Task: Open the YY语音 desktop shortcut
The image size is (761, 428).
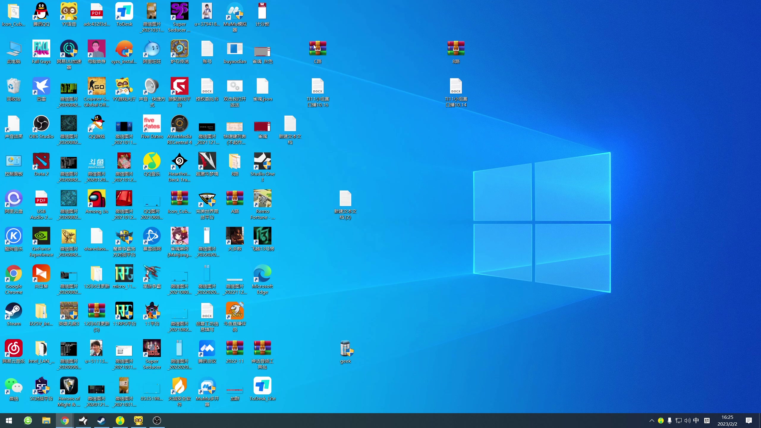Action: coord(69,15)
